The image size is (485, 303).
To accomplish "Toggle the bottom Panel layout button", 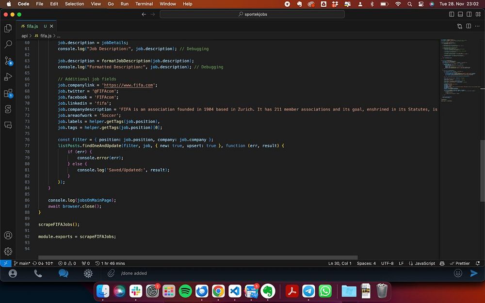I will tap(460, 14).
